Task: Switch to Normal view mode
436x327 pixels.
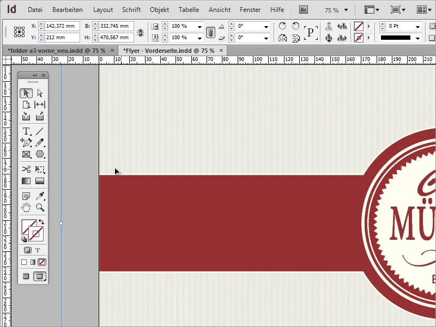Action: pyautogui.click(x=26, y=276)
